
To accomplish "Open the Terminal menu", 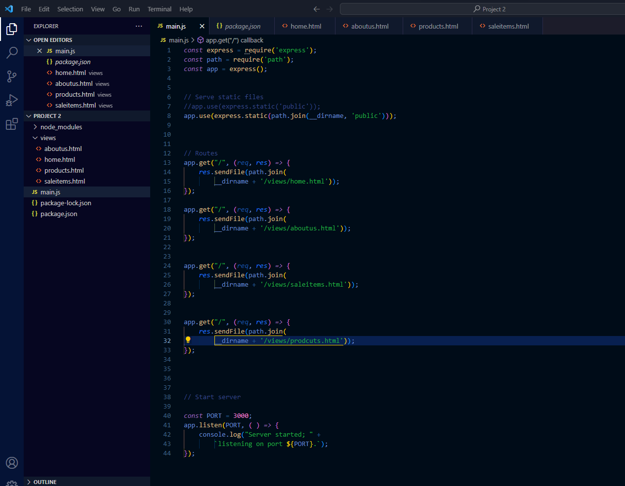I will (159, 9).
